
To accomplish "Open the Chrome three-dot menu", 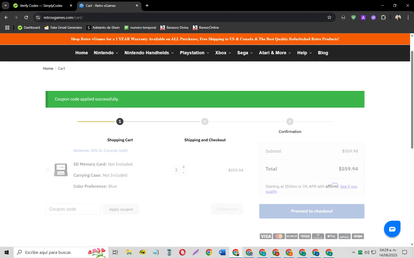I will point(408,17).
